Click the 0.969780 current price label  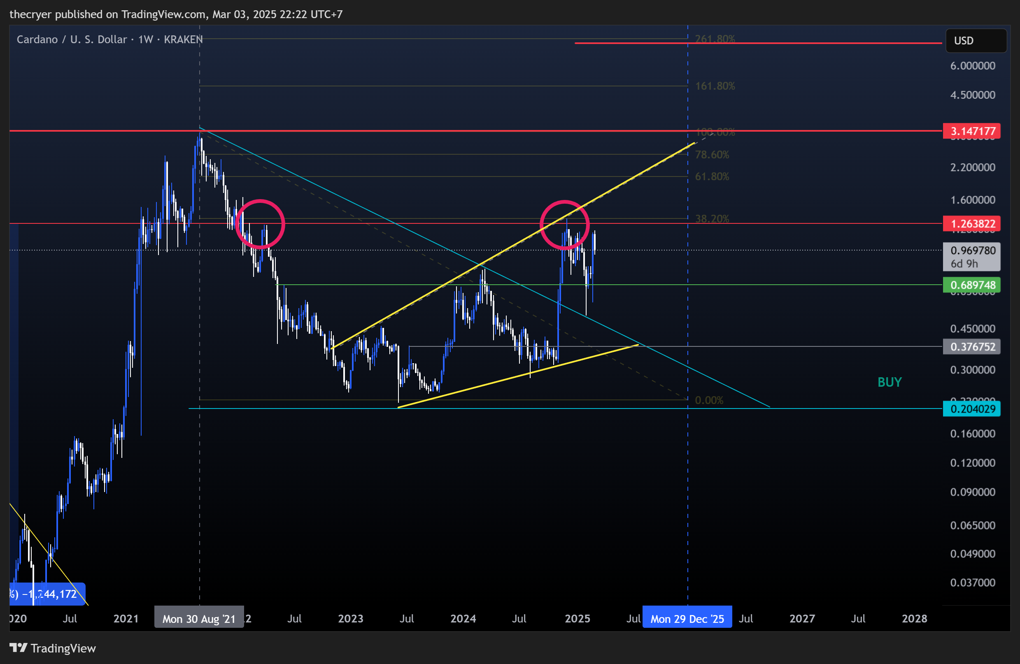971,257
